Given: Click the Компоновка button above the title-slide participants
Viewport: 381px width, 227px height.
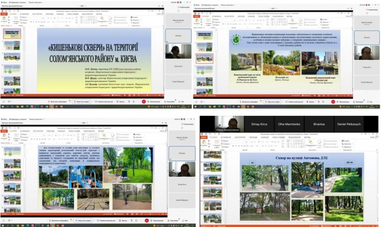Looking at the screenshot, I should pos(183,7).
